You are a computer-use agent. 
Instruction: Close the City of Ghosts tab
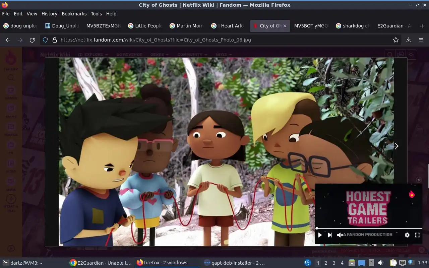click(285, 26)
